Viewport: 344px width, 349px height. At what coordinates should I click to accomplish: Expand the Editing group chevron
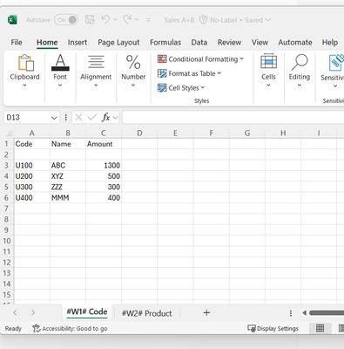coord(300,86)
